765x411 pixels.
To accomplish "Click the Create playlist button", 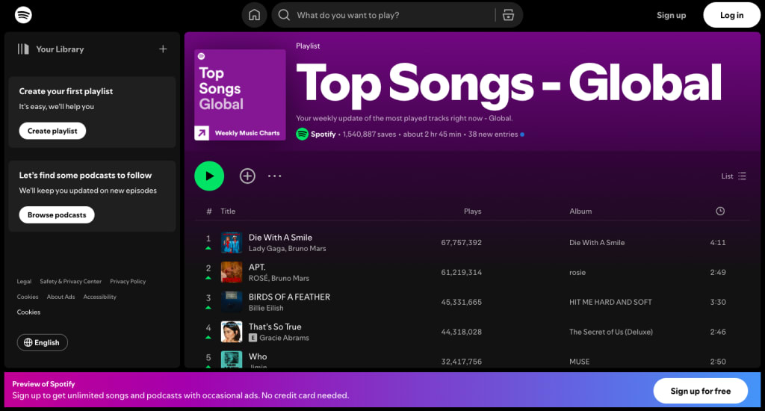I will coord(52,131).
